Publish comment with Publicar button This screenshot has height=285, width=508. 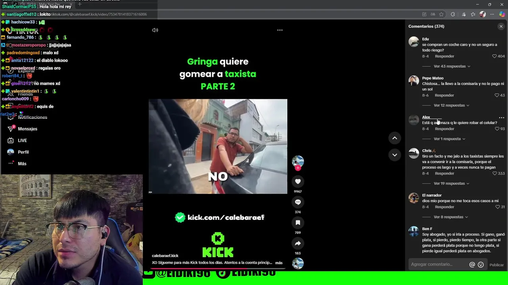[496, 265]
